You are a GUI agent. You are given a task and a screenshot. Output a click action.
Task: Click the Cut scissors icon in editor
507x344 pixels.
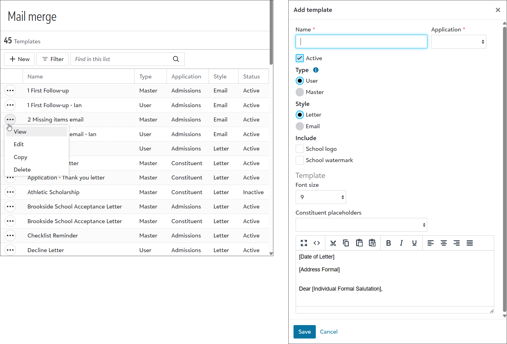tap(333, 243)
